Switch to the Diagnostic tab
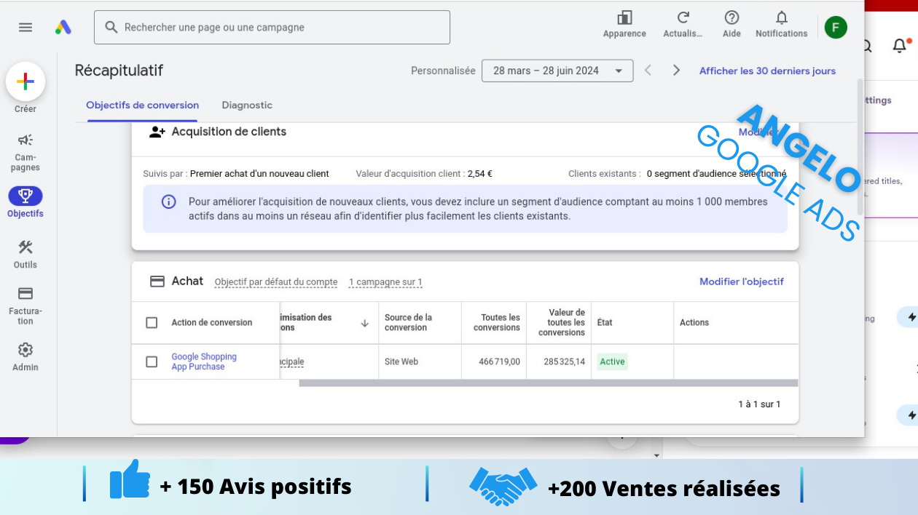 click(247, 105)
